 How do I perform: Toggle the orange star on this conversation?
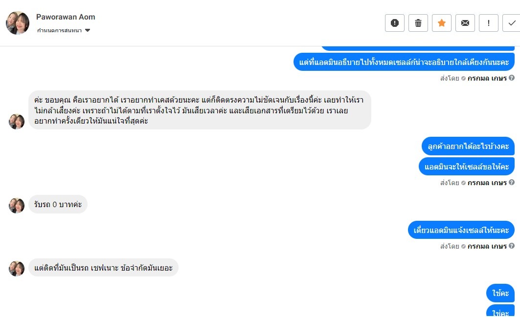(x=442, y=23)
